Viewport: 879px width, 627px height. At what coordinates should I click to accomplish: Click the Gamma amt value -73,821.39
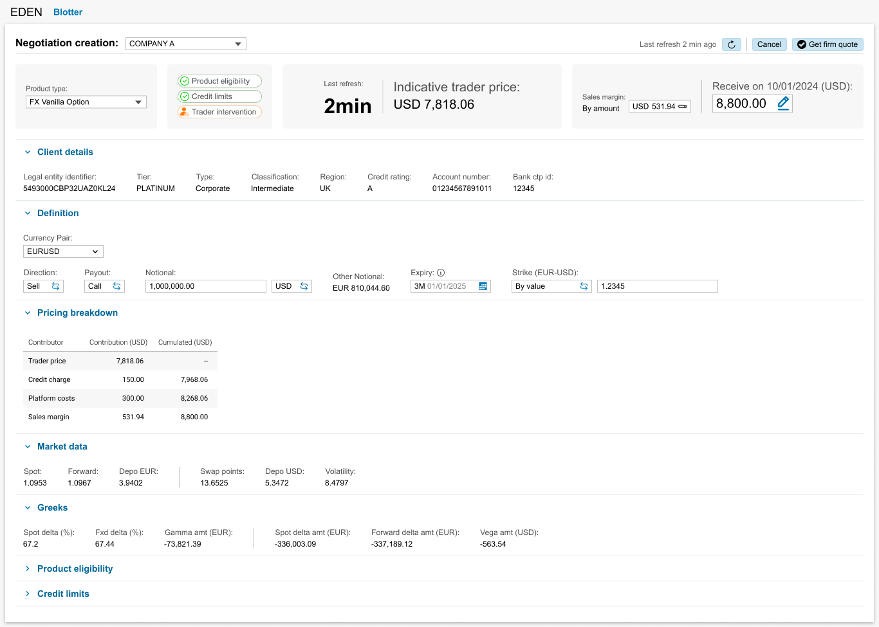pyautogui.click(x=183, y=544)
